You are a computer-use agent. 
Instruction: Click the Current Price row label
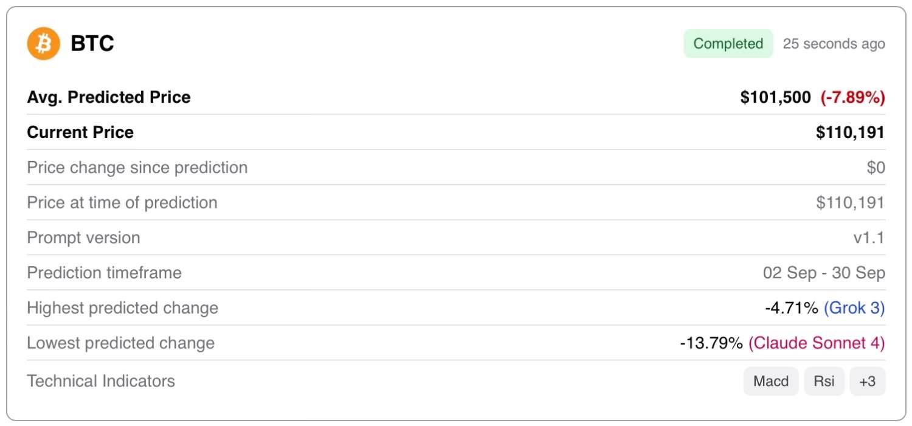tap(80, 132)
